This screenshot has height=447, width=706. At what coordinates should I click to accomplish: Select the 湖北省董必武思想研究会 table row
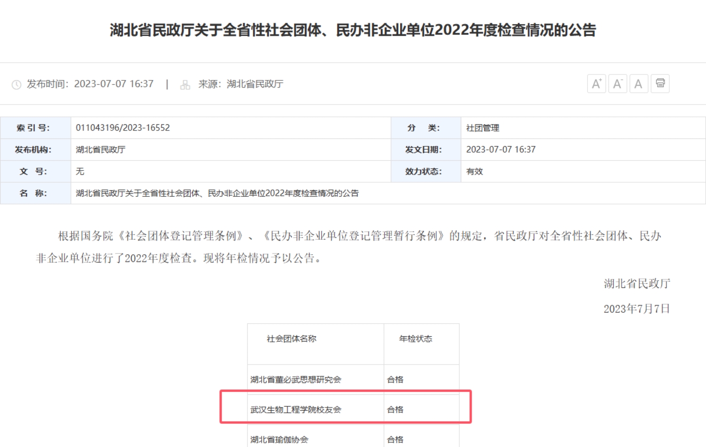pos(296,380)
